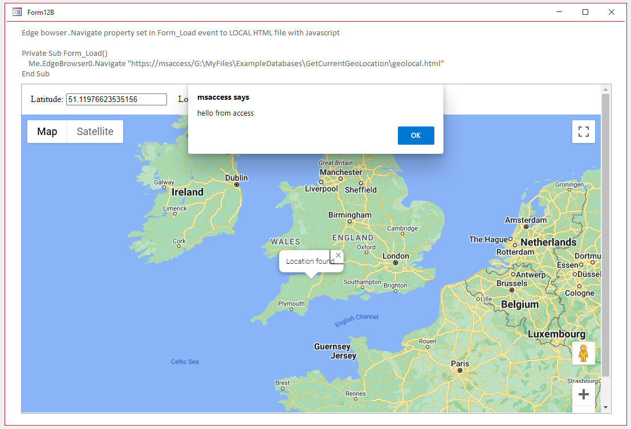The height and width of the screenshot is (429, 631).
Task: Click the Manchester city label
Action: click(341, 172)
